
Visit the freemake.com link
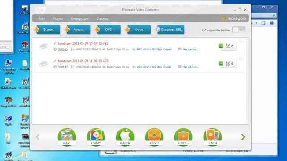(x=233, y=18)
